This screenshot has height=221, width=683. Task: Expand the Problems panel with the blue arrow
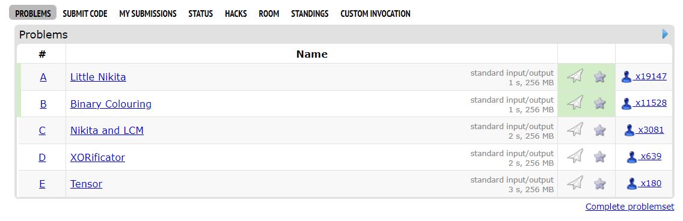[x=665, y=34]
